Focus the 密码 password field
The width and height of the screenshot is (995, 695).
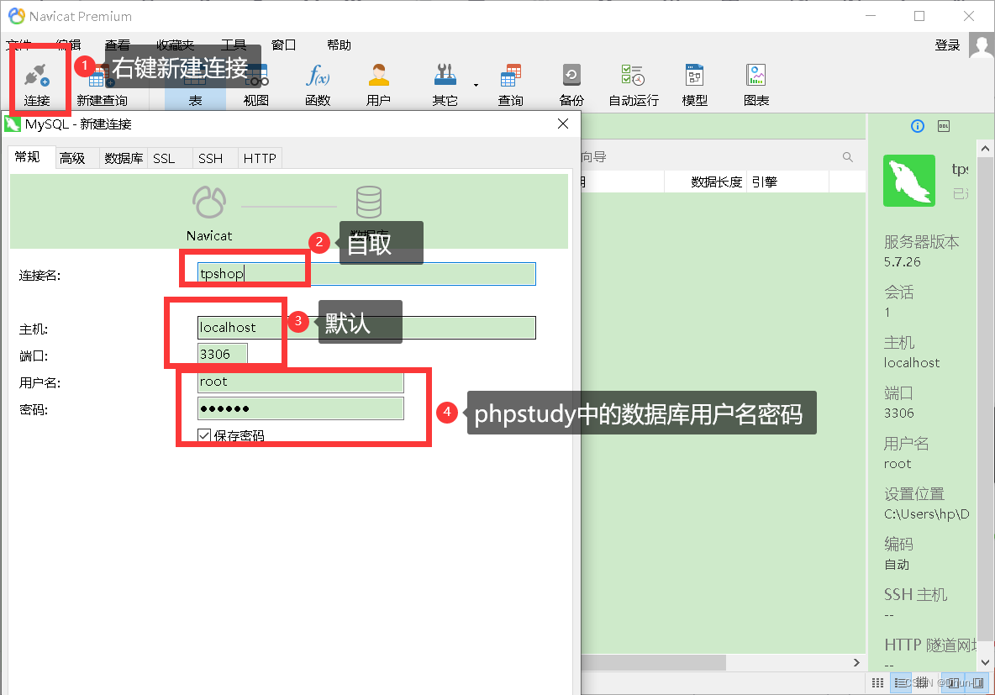click(x=300, y=408)
